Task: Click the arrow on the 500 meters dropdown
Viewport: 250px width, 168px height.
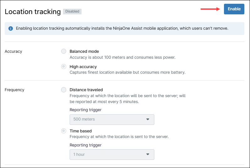Action: tap(148, 119)
